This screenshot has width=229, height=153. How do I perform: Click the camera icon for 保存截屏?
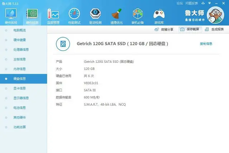pyautogui.click(x=182, y=29)
